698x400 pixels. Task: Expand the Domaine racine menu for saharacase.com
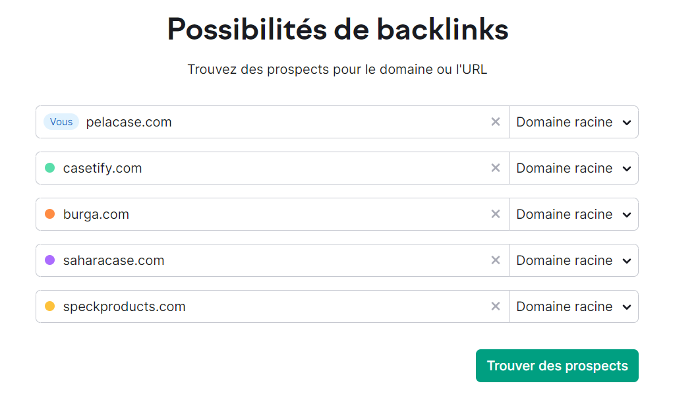pyautogui.click(x=573, y=260)
